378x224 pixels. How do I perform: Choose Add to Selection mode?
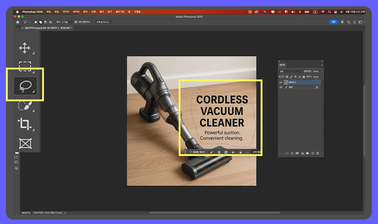point(41,22)
